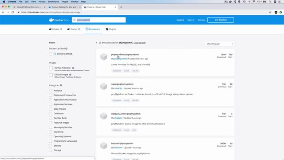Tick the Monitoring checkbox

[51, 132]
